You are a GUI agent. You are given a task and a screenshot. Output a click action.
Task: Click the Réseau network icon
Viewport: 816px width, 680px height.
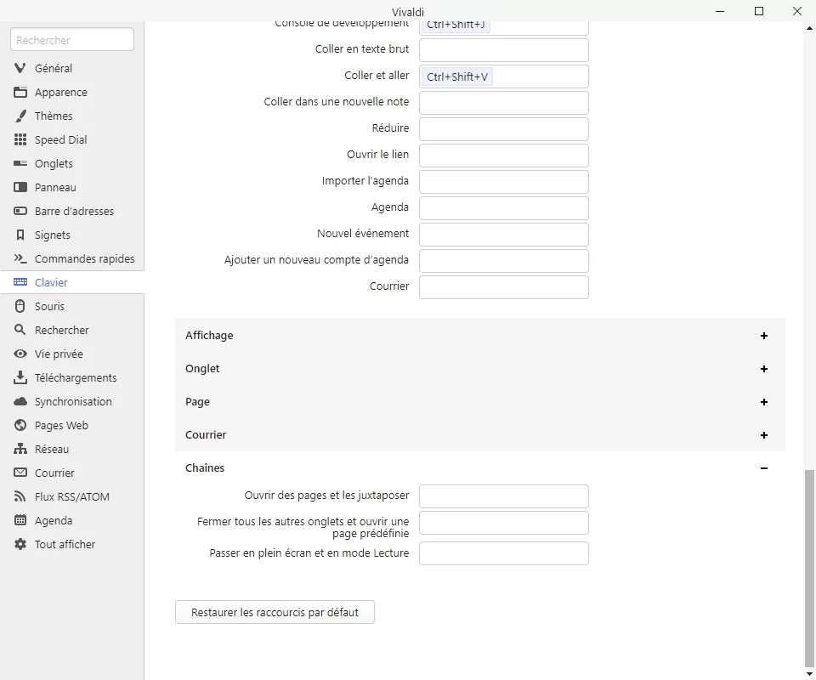coord(20,449)
